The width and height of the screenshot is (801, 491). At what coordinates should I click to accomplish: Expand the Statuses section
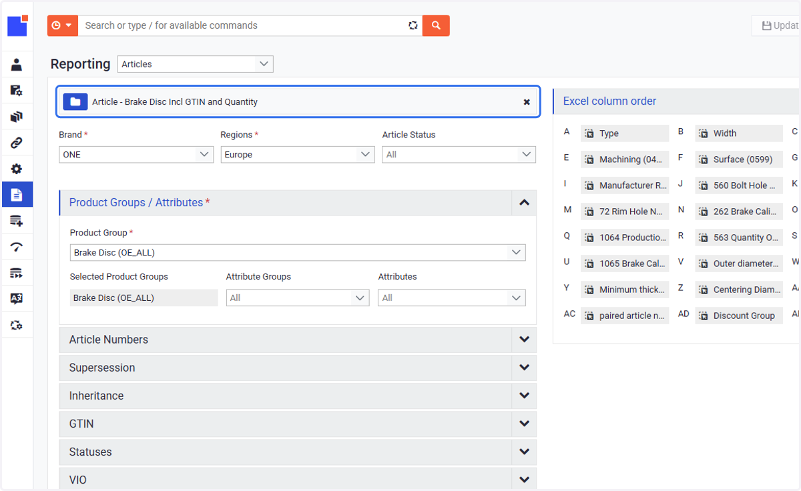(298, 452)
